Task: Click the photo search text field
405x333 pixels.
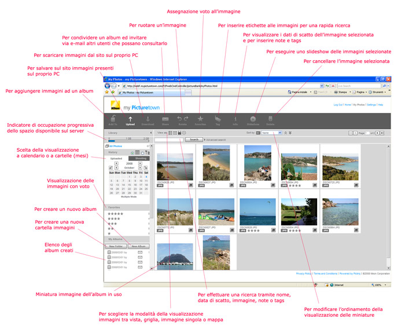Action: click(169, 140)
